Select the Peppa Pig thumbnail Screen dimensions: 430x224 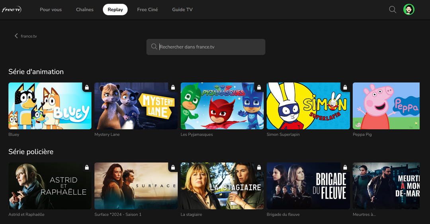point(386,106)
